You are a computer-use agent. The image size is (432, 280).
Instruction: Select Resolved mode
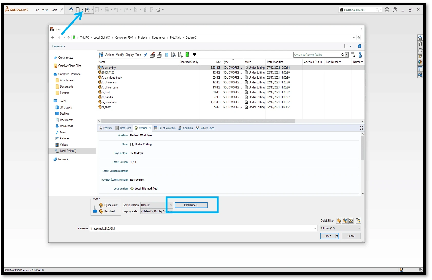coord(109,211)
